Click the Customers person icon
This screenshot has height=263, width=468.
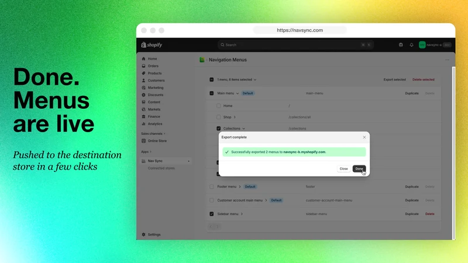(143, 81)
